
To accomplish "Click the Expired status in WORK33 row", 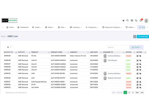I will click(x=129, y=73).
